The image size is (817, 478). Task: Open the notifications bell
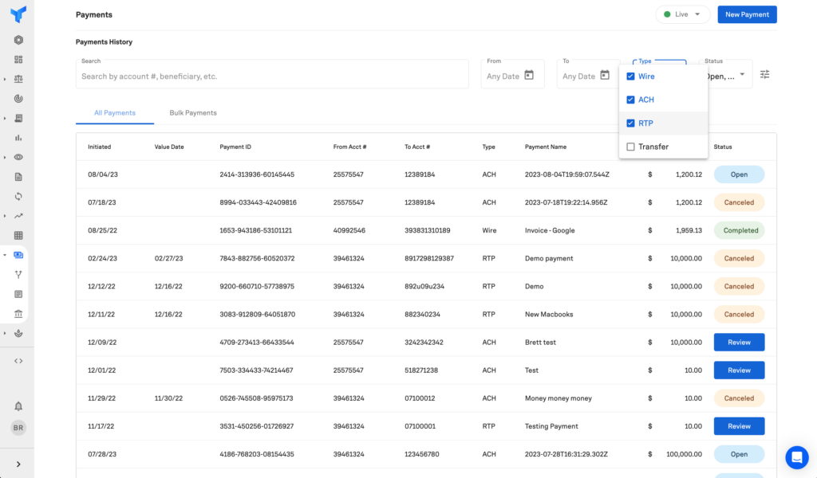click(x=18, y=406)
